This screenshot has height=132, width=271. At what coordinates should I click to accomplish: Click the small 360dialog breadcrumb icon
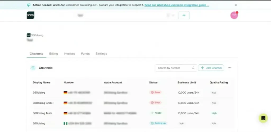pos(29,35)
